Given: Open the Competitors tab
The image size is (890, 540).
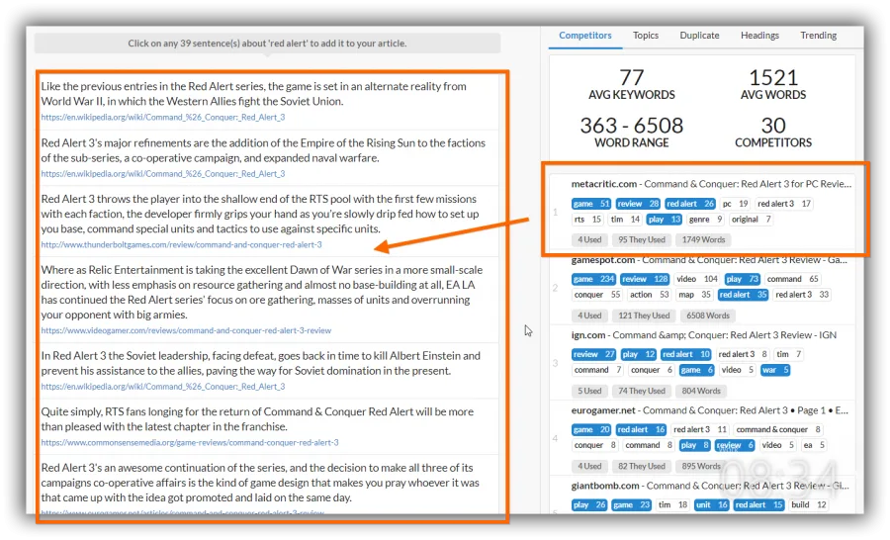Looking at the screenshot, I should (585, 36).
